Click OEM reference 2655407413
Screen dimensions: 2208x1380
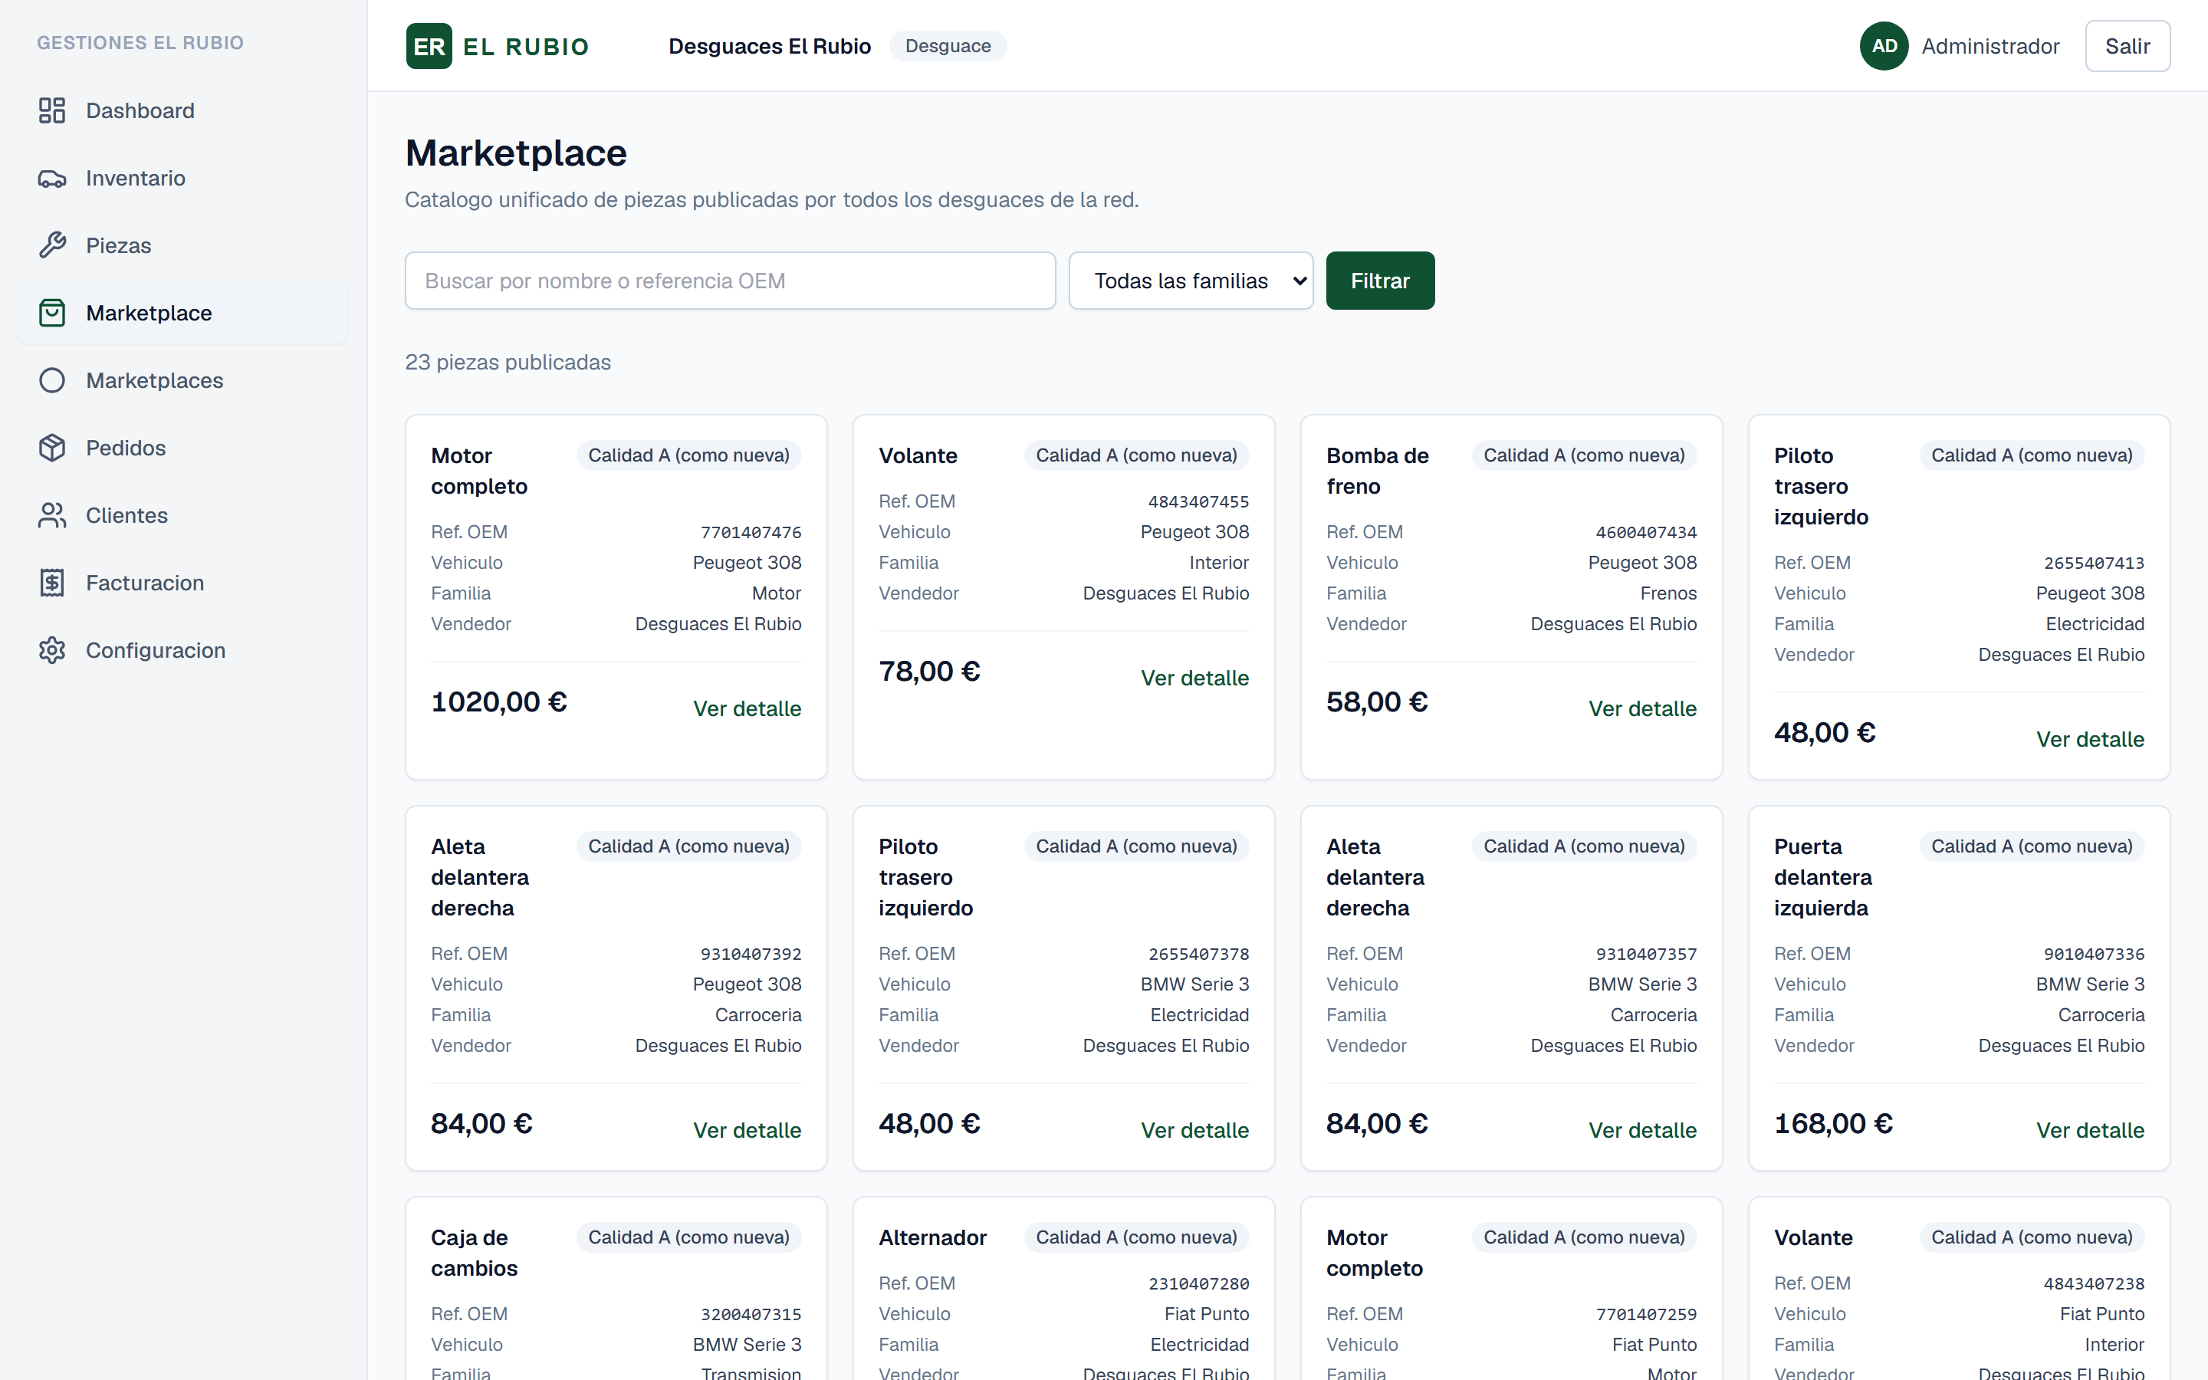click(2094, 563)
